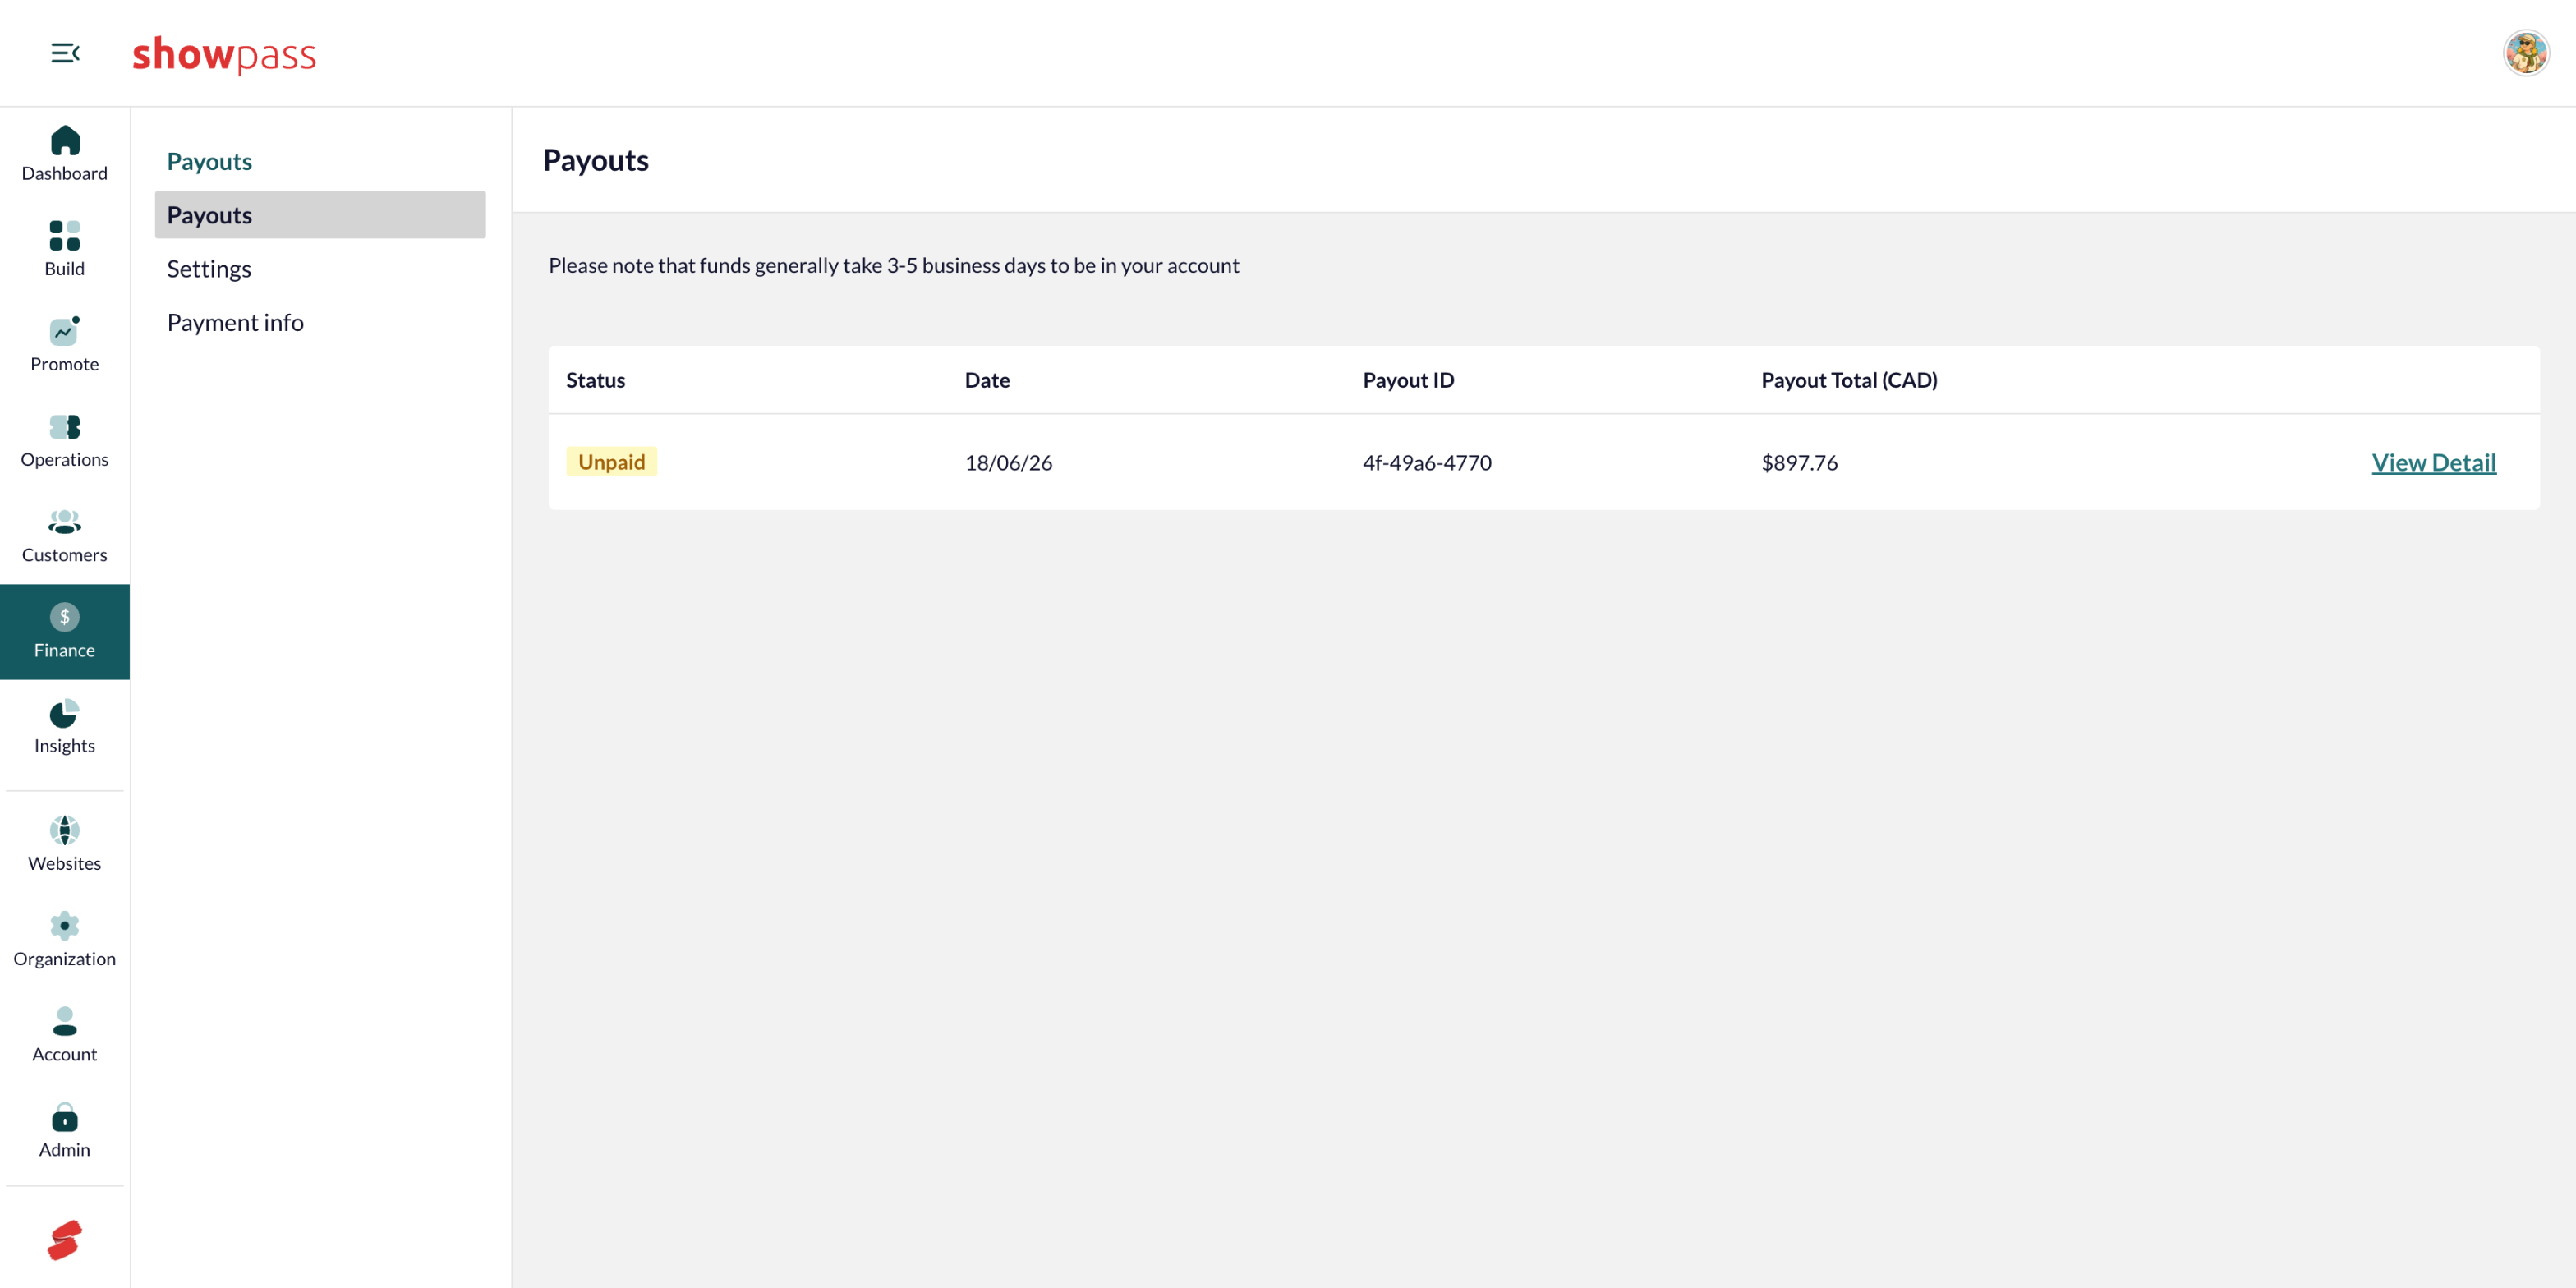The image size is (2576, 1288).
Task: Click the Unpaid status badge
Action: [x=611, y=462]
